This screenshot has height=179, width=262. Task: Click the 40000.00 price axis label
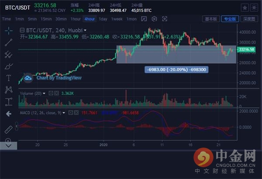[x=247, y=32]
